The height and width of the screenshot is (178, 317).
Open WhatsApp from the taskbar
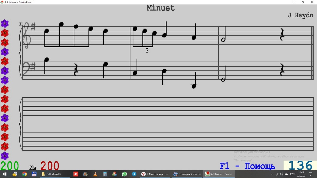[x=124, y=174]
